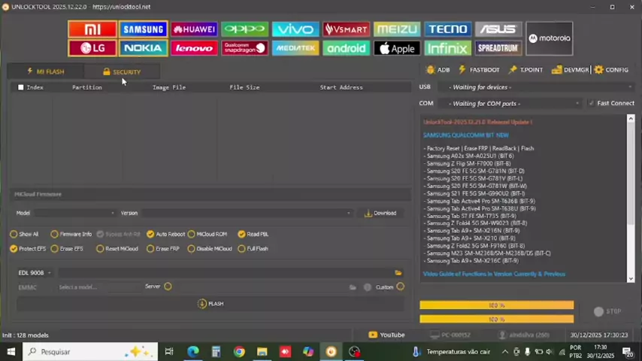Switch to the MI Flash tab
642x361 pixels.
[45, 71]
